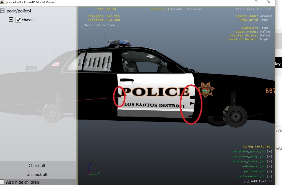
Task: Click the [+] Add texture button
Action: pos(258,181)
